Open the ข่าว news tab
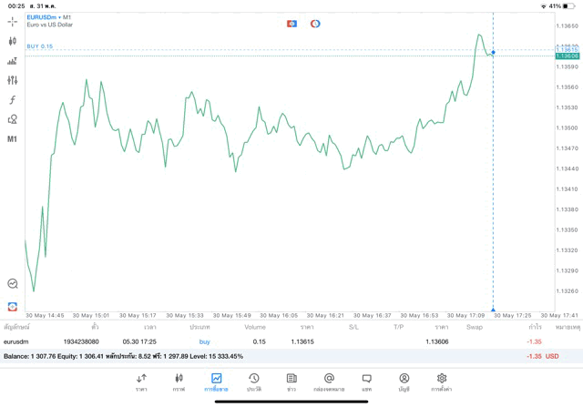The width and height of the screenshot is (583, 407). [291, 382]
